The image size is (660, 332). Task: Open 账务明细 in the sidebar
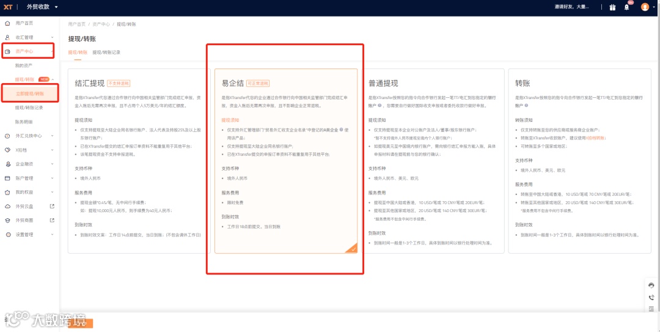[24, 122]
